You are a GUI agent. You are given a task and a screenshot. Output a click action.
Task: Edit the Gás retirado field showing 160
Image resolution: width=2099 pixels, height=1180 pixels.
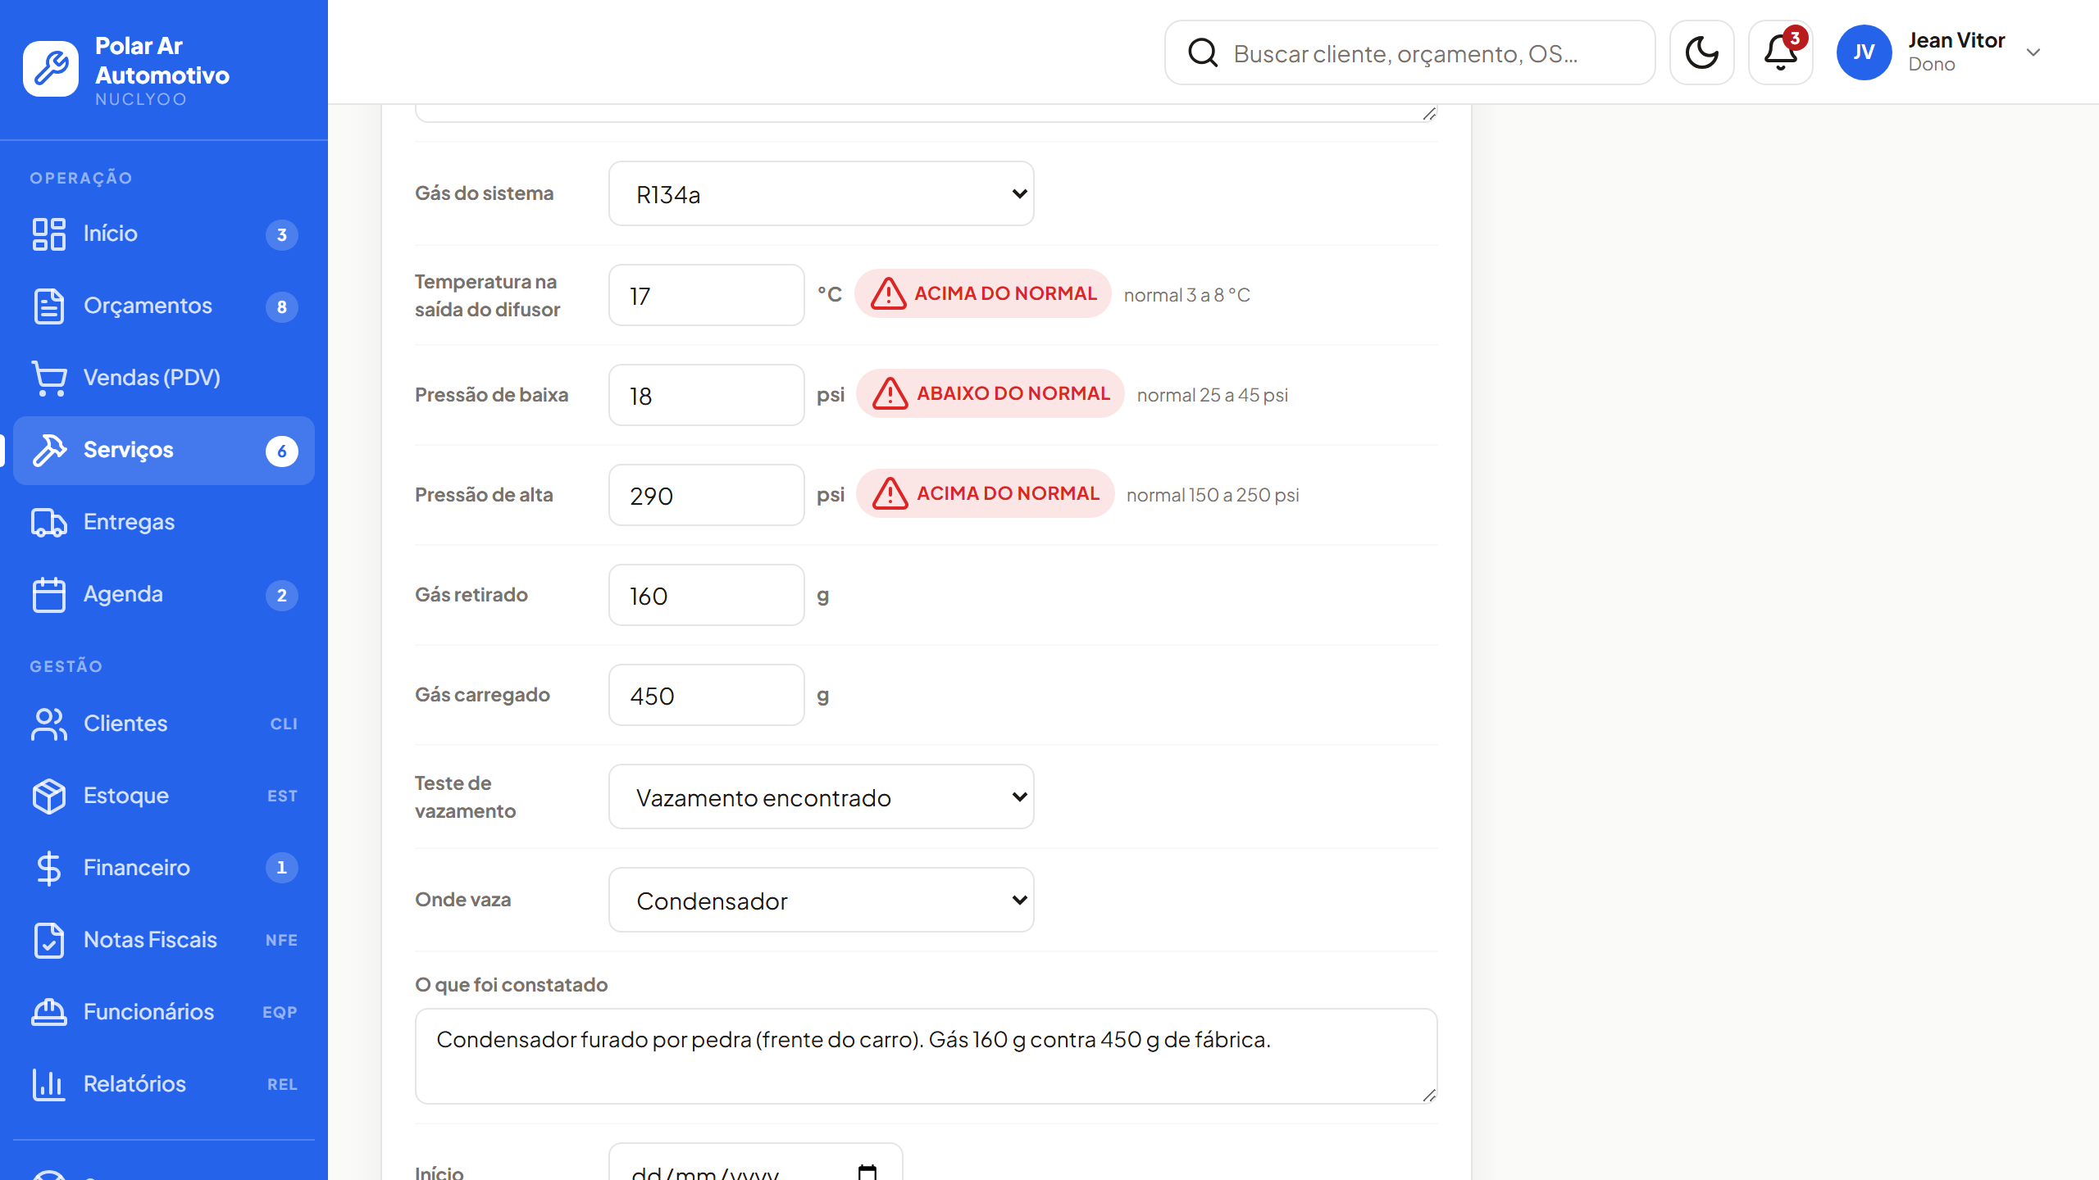[x=707, y=596]
